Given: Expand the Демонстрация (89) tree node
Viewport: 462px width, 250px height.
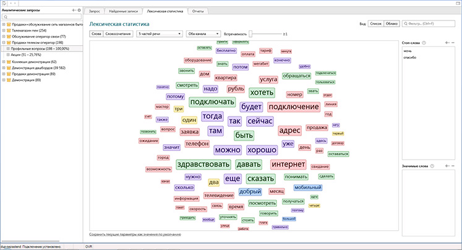Looking at the screenshot, I should click(4, 80).
